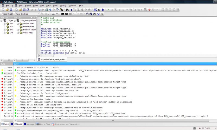Toggle breakpoint with the red circle icon
This screenshot has width=217, height=130.
pyautogui.click(x=149, y=10)
